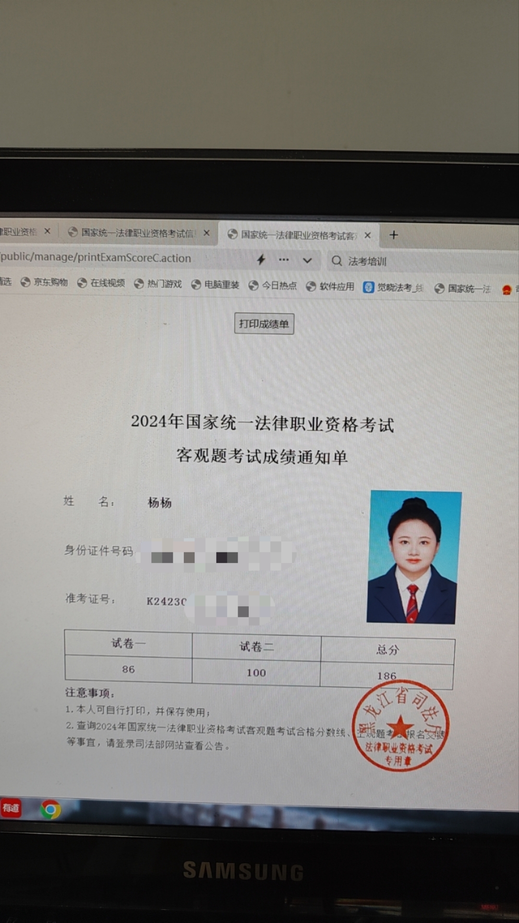Open Chrome from the taskbar
Screen dimensions: 519x923
point(50,810)
